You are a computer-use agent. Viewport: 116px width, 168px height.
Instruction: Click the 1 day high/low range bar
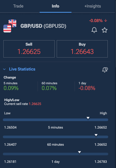[x=55, y=154]
